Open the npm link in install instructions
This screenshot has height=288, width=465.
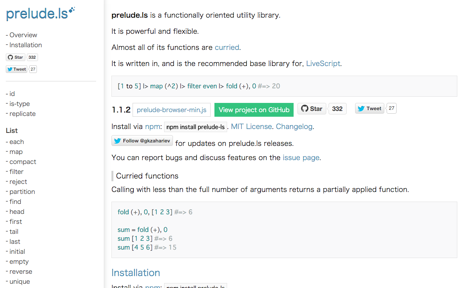pyautogui.click(x=153, y=126)
